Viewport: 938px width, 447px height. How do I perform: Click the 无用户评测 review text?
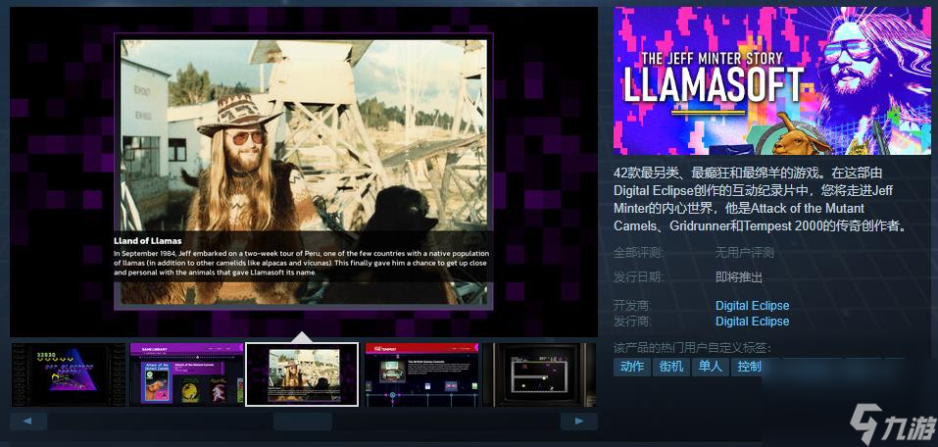coord(745,253)
